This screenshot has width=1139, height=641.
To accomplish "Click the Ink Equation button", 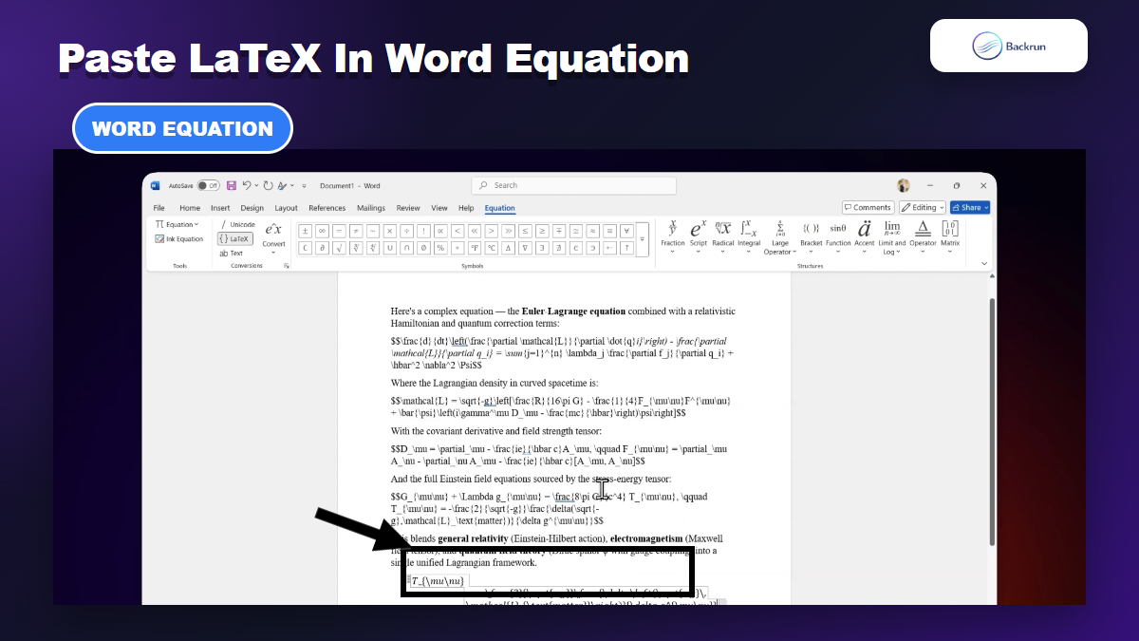I will (179, 239).
